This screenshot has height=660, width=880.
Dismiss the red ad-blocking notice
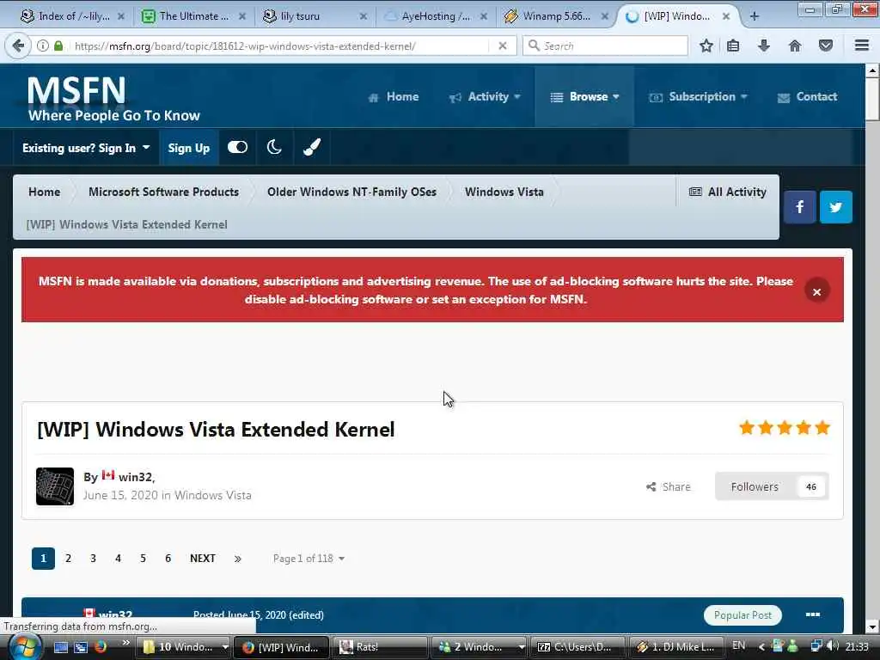tap(816, 291)
